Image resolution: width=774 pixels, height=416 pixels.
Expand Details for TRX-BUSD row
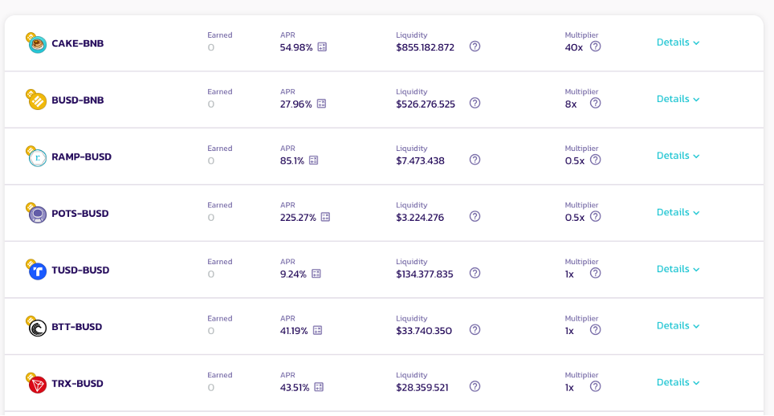[678, 383]
